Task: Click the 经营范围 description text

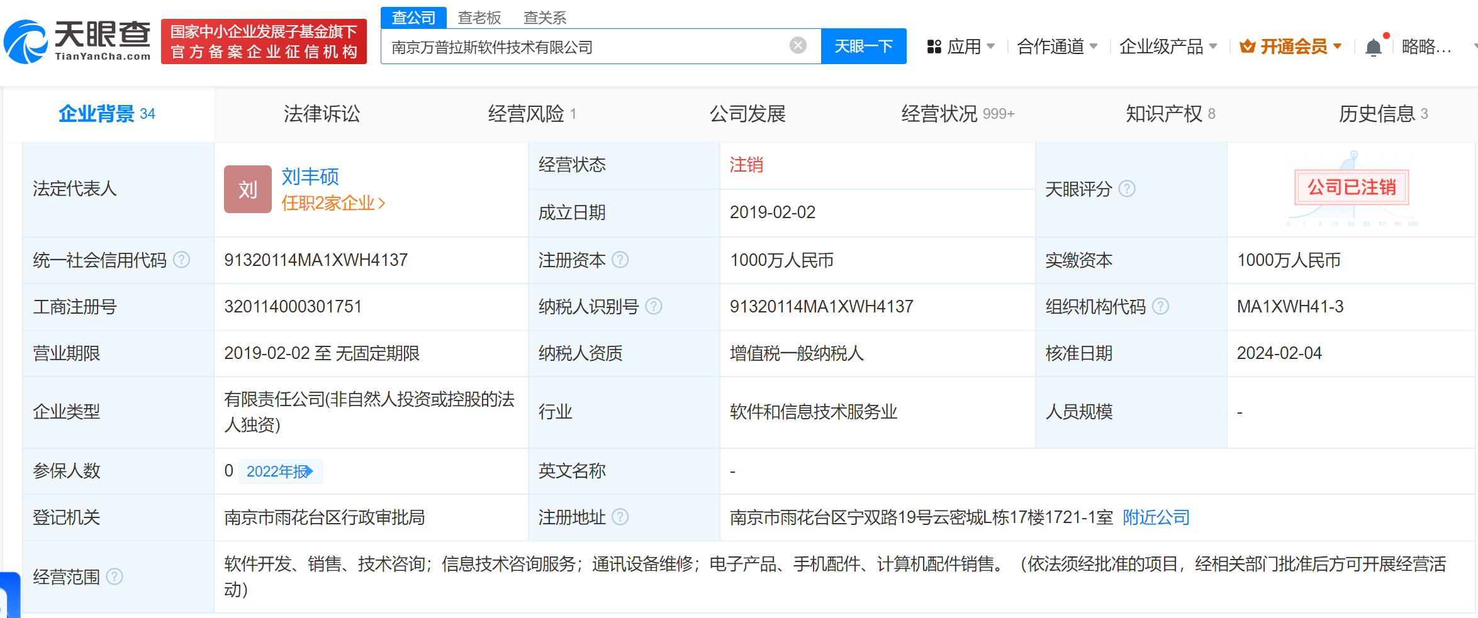Action: click(835, 577)
